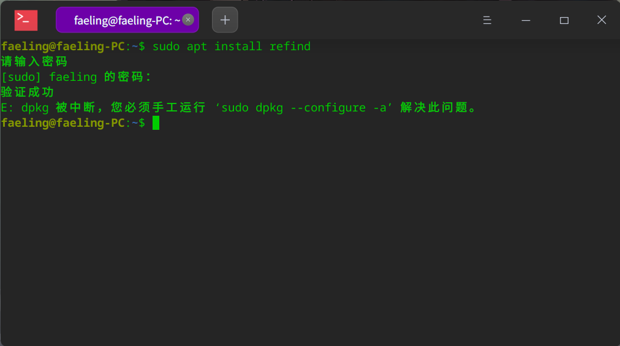
Task: Click the '[sudo] faeling 的密码:' prompt line
Action: [76, 77]
